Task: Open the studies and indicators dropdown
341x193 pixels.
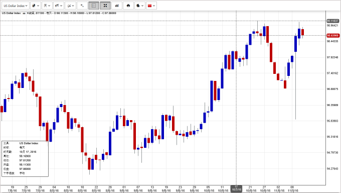Action: (x=59, y=6)
